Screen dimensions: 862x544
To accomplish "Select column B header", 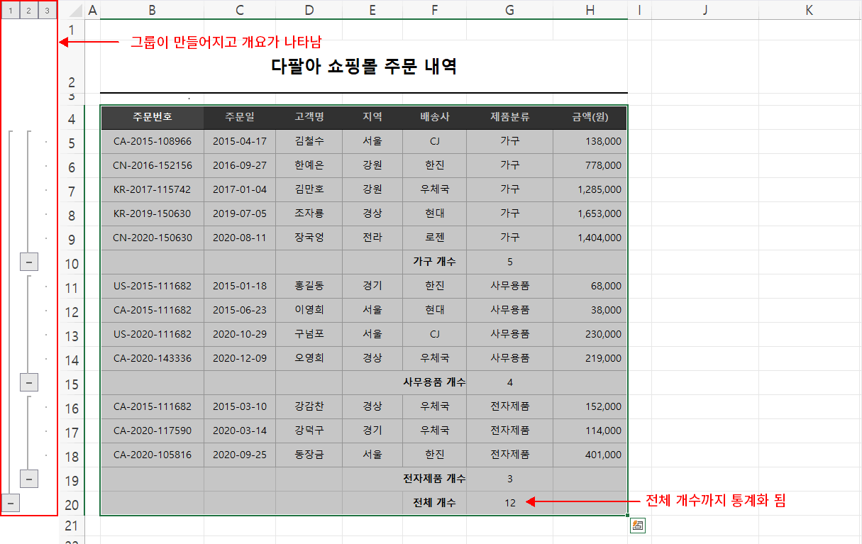I will [x=152, y=11].
